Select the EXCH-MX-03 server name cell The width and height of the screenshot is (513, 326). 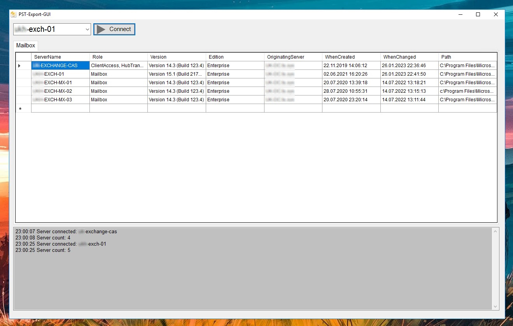(x=60, y=100)
